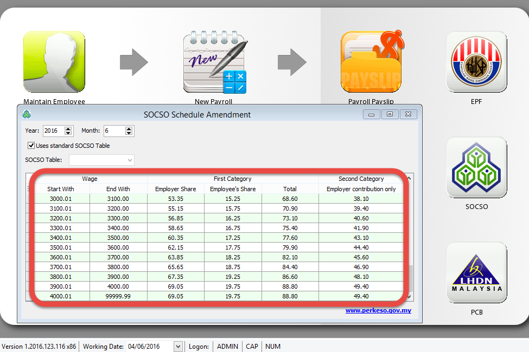The height and width of the screenshot is (352, 529).
Task: Decrease the Month spinner value
Action: 129,133
